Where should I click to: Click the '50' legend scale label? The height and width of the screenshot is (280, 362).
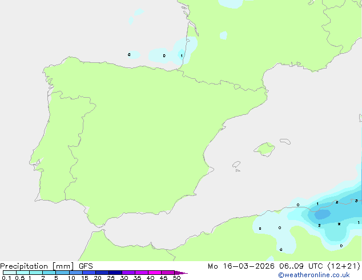[x=177, y=278]
